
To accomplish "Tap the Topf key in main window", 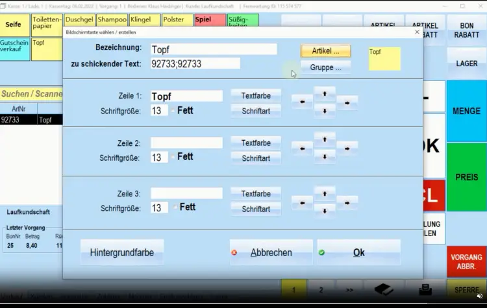I will [x=47, y=49].
